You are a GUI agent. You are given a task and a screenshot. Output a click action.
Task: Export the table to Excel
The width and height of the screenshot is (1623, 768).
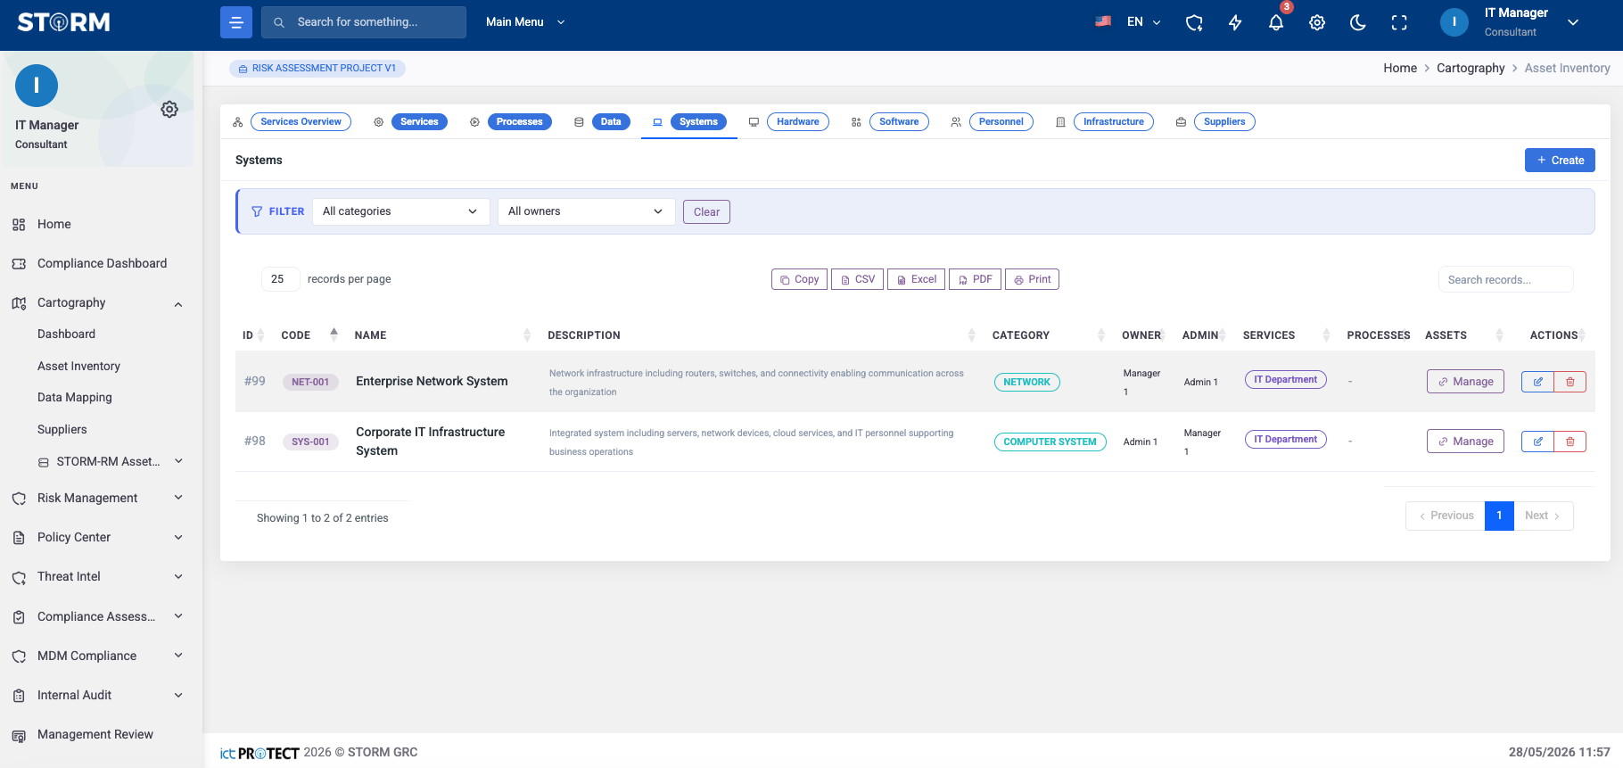coord(916,279)
